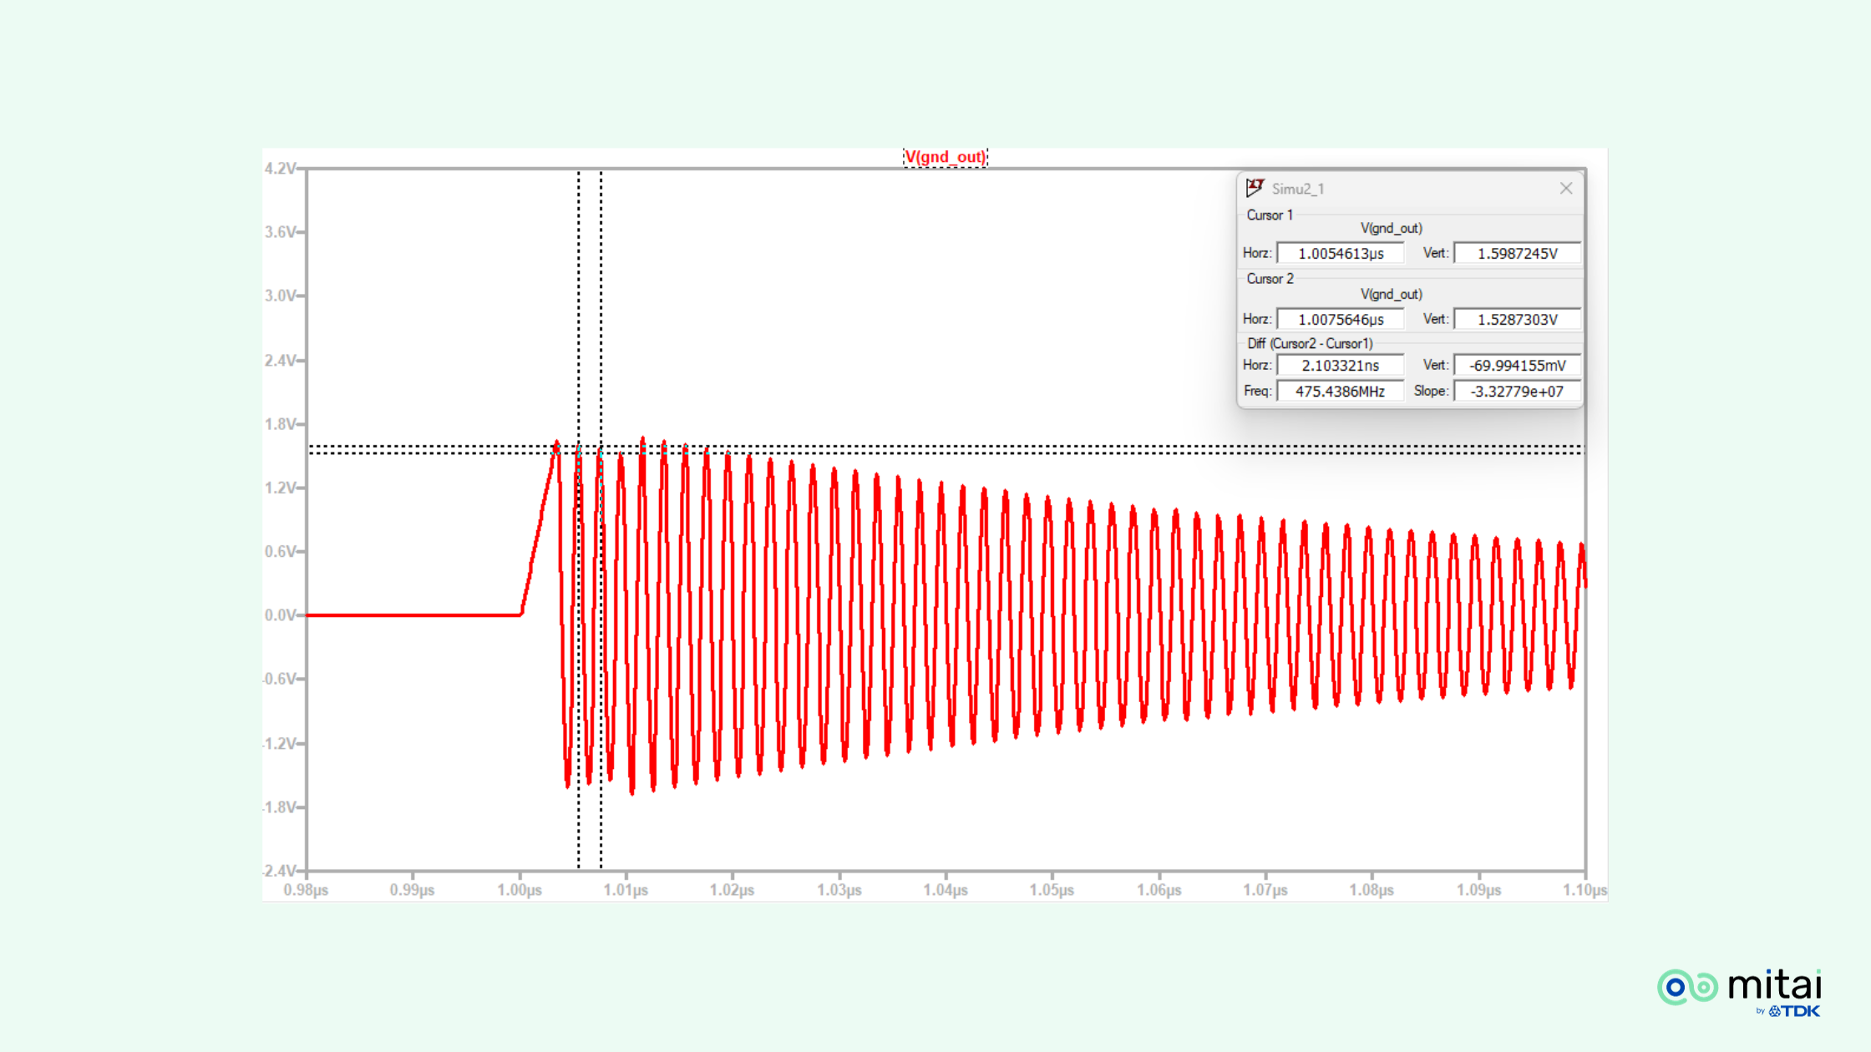The height and width of the screenshot is (1052, 1871).
Task: Click the 1.05µs time axis label
Action: [1052, 890]
